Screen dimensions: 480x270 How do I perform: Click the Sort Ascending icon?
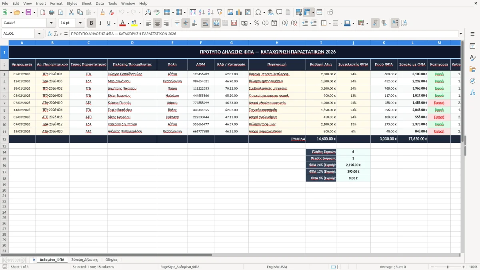[x=202, y=12]
